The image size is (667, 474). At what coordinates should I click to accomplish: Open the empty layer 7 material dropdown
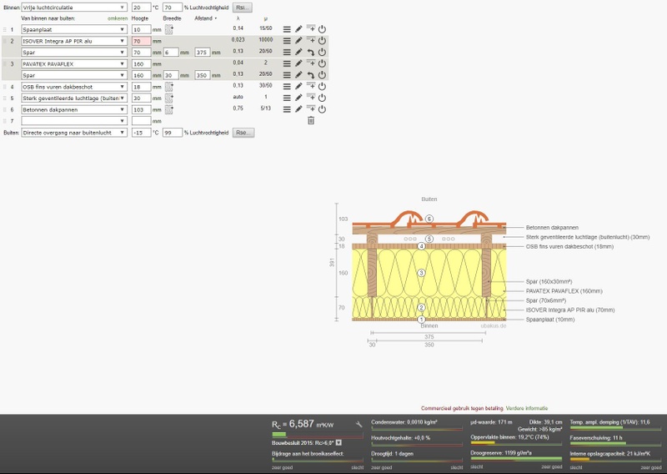tap(74, 121)
